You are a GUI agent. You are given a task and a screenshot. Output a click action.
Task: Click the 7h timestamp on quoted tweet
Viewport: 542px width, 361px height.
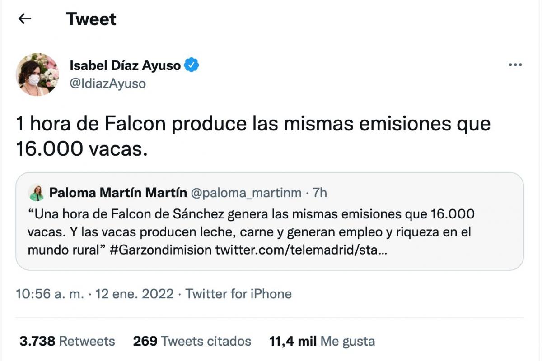pos(320,193)
